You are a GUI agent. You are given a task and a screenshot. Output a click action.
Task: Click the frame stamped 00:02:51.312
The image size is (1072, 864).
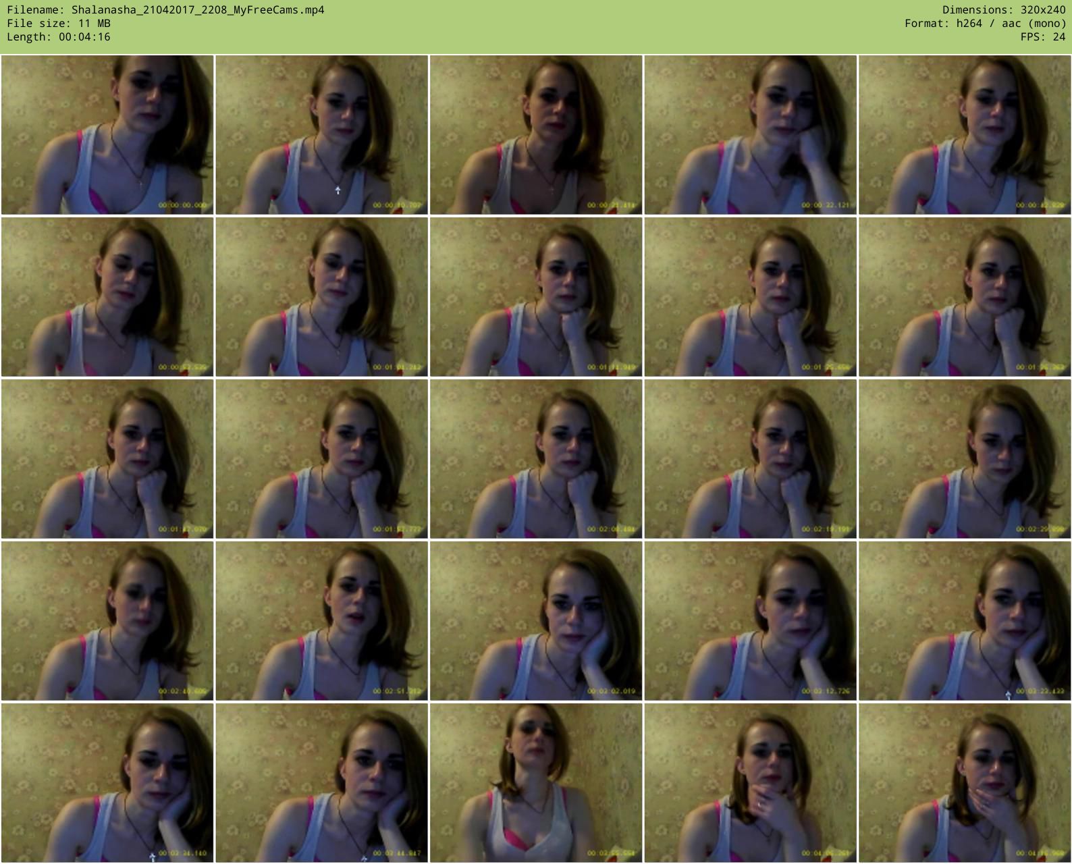321,621
